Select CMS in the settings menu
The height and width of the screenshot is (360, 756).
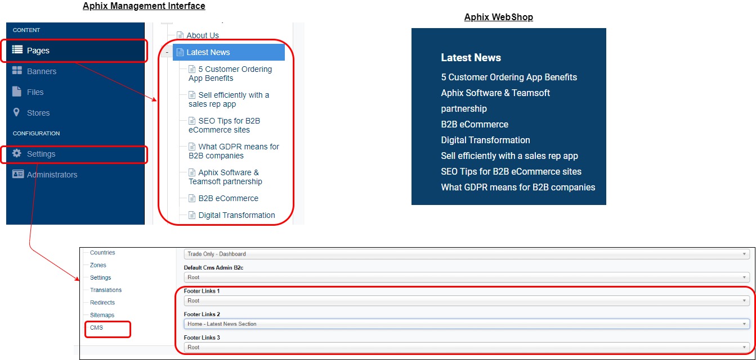(x=97, y=328)
